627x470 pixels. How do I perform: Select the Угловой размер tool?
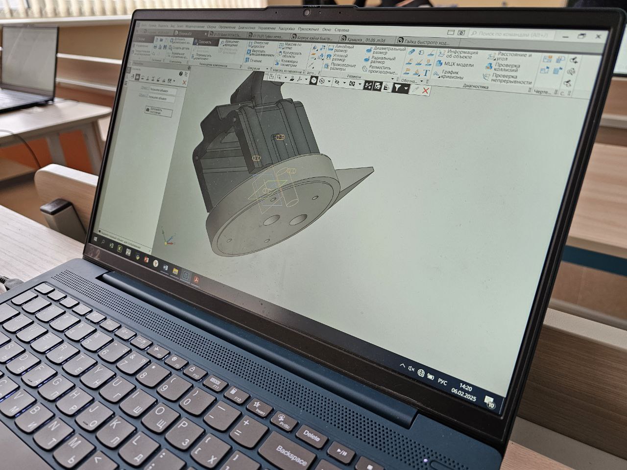tap(338, 58)
